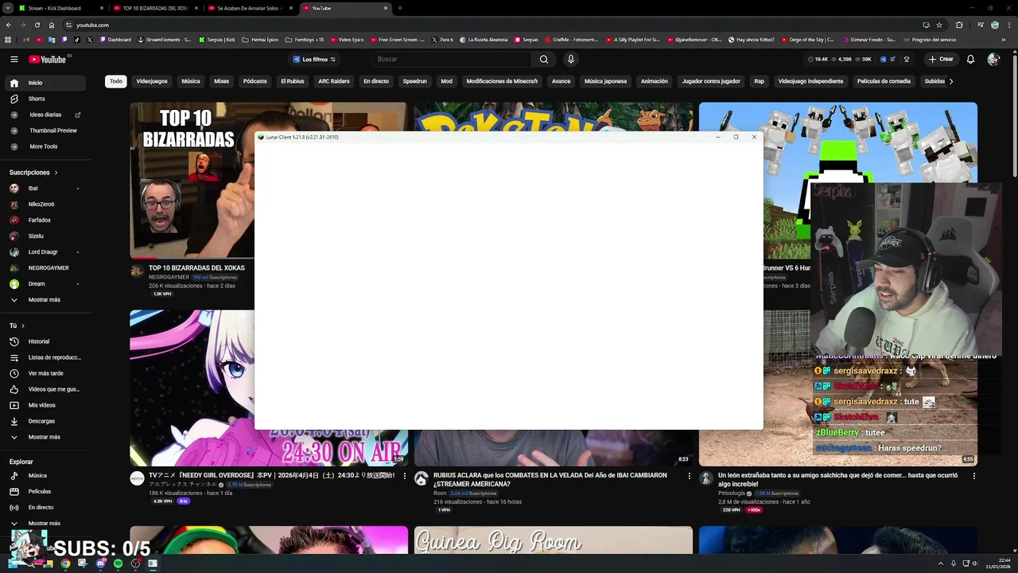Expand Mostrar más under Explorar
The width and height of the screenshot is (1018, 573).
pyautogui.click(x=43, y=524)
